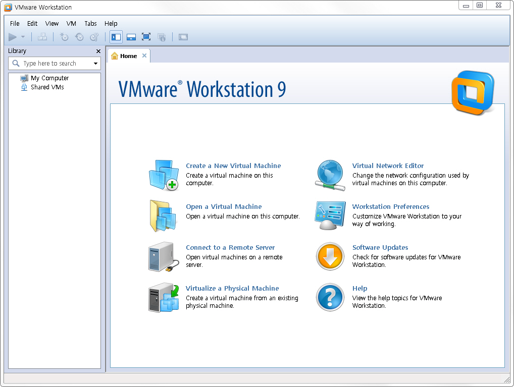Click the magnifier icon in Library search
This screenshot has height=387, width=514.
tap(16, 63)
